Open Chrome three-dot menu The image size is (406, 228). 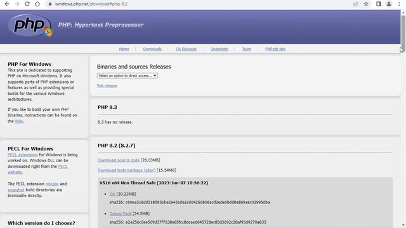(x=399, y=4)
